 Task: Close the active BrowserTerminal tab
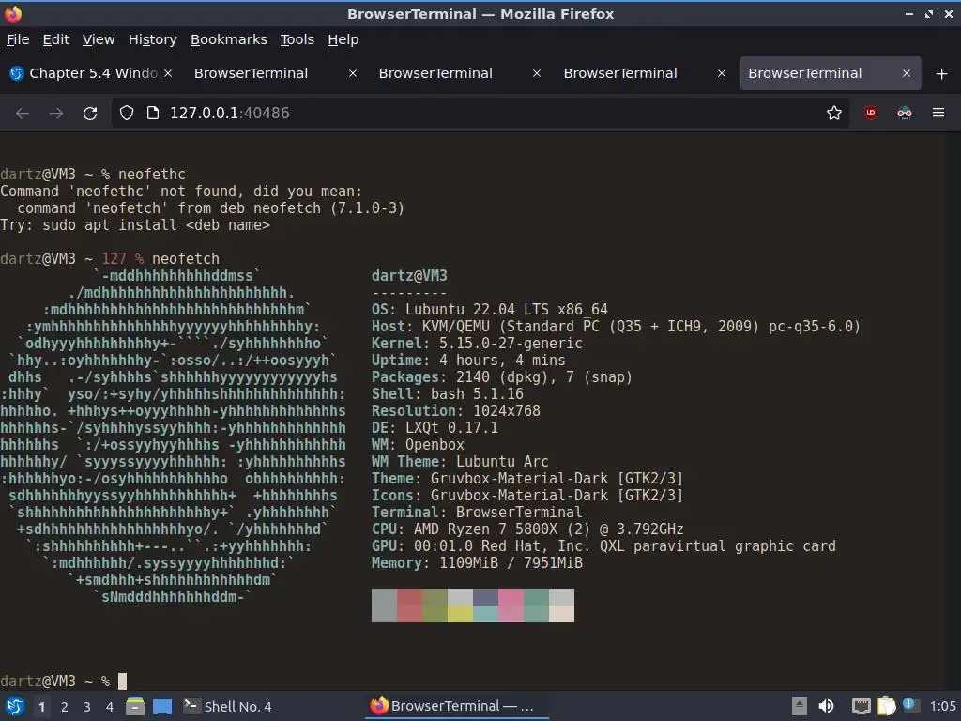coord(907,73)
